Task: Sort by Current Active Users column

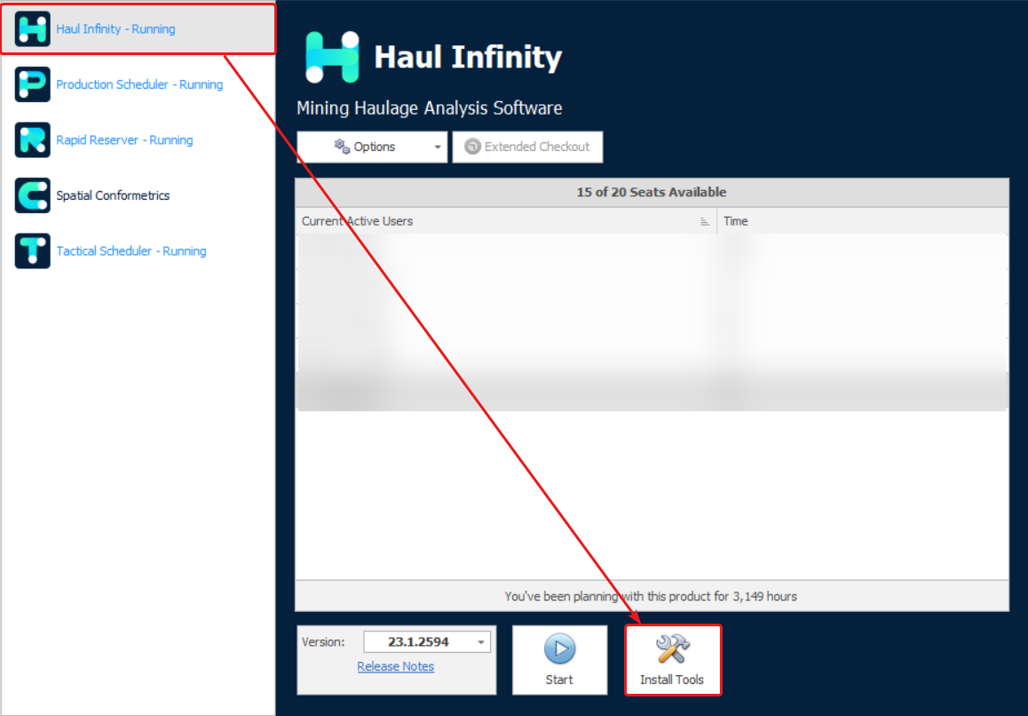Action: (506, 221)
